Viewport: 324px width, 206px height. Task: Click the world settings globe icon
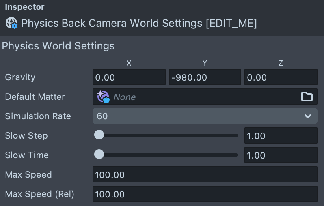point(11,23)
